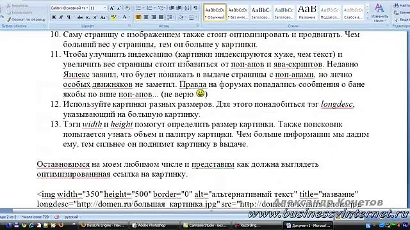
Task: Toggle underline formatting (Ч)
Action: point(69,17)
